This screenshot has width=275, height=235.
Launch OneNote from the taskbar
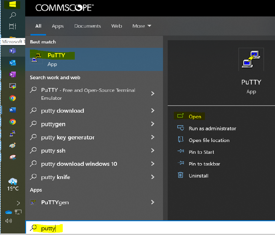pos(12,75)
